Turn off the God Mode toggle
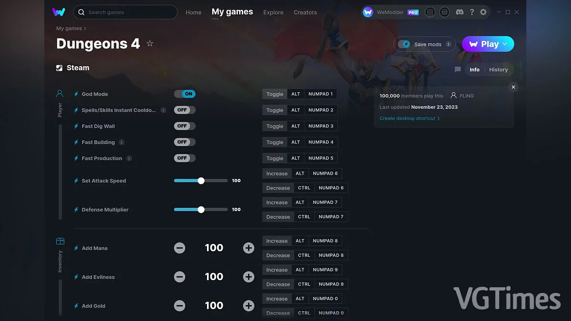The width and height of the screenshot is (571, 321). 185,94
